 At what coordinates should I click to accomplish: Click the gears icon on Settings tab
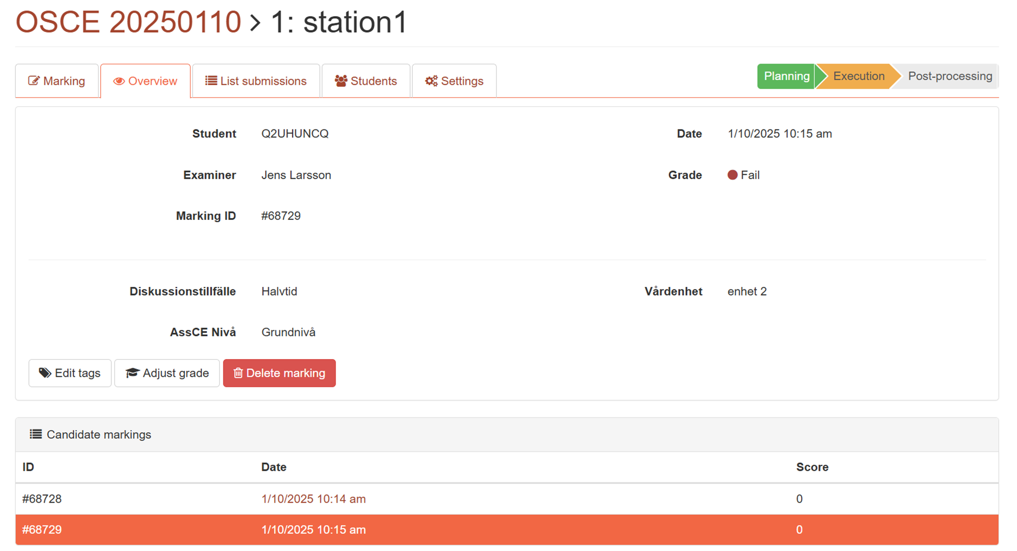(x=431, y=81)
